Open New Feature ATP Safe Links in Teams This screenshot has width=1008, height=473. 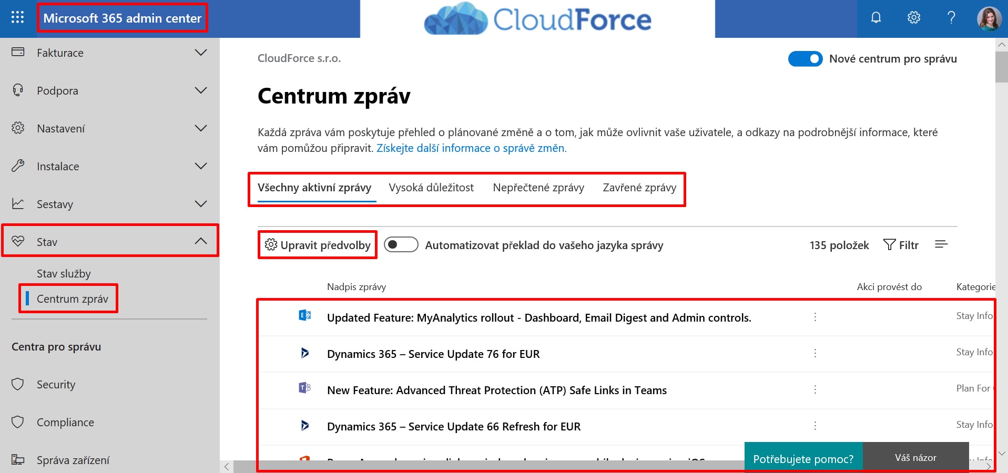pyautogui.click(x=497, y=390)
